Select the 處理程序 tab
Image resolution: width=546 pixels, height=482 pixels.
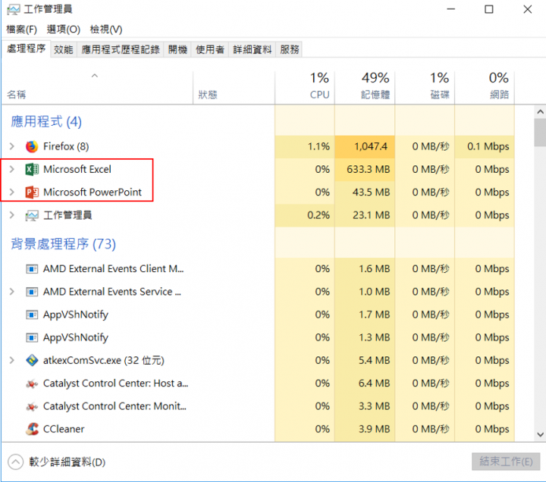click(x=26, y=49)
